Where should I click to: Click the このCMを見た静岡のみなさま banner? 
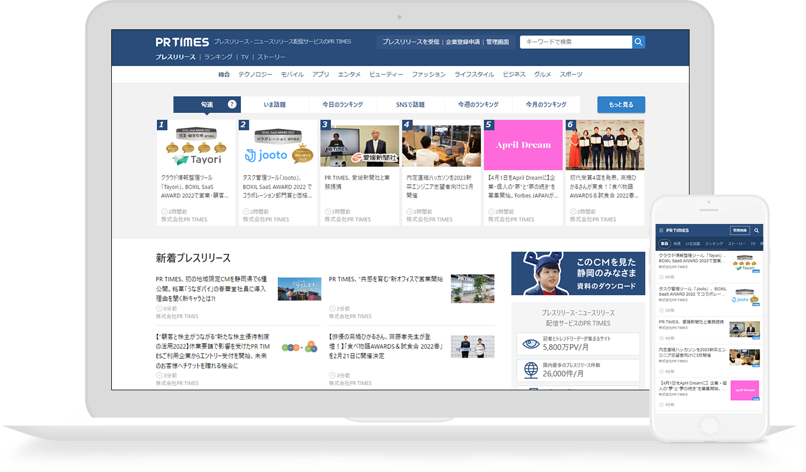tap(578, 273)
